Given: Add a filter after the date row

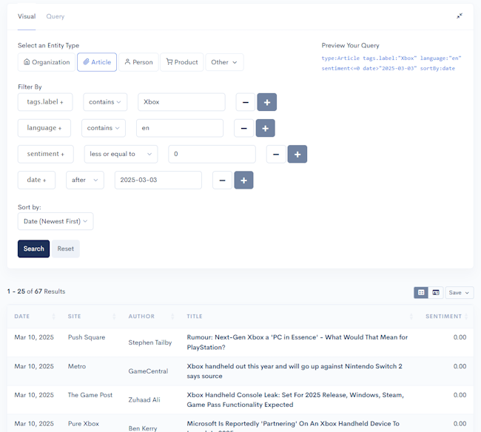Looking at the screenshot, I should 244,180.
